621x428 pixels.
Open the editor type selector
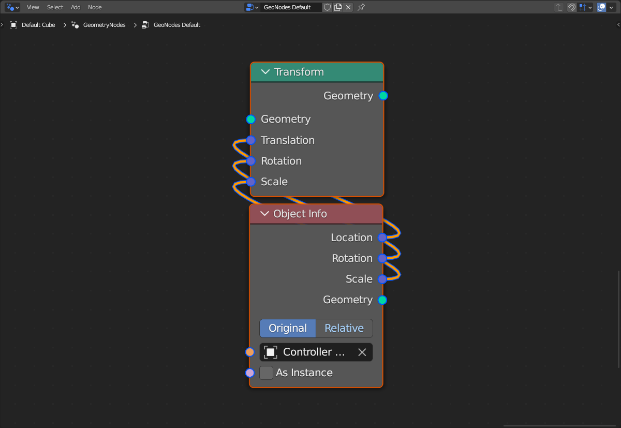point(12,7)
